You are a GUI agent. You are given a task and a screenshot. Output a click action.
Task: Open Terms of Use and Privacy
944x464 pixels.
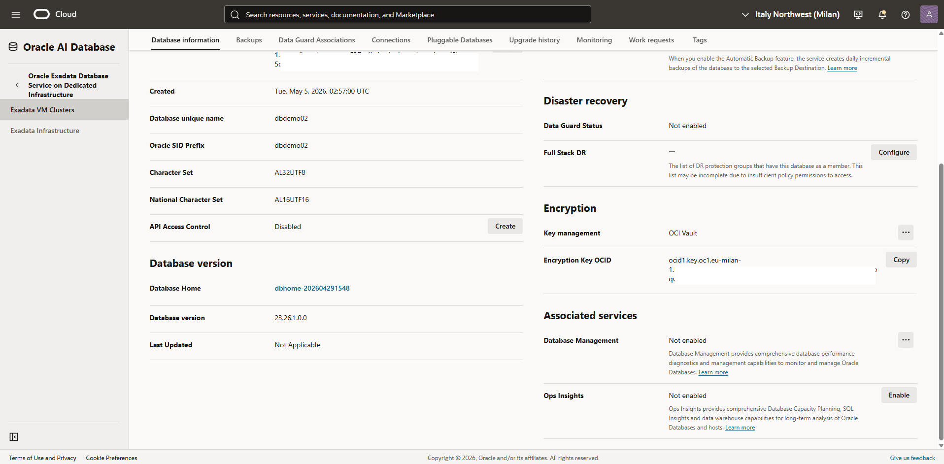42,458
